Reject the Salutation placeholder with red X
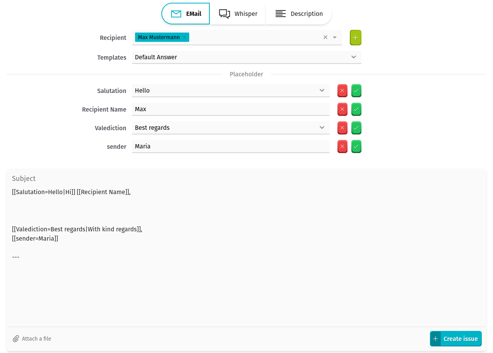The image size is (493, 353). point(342,91)
